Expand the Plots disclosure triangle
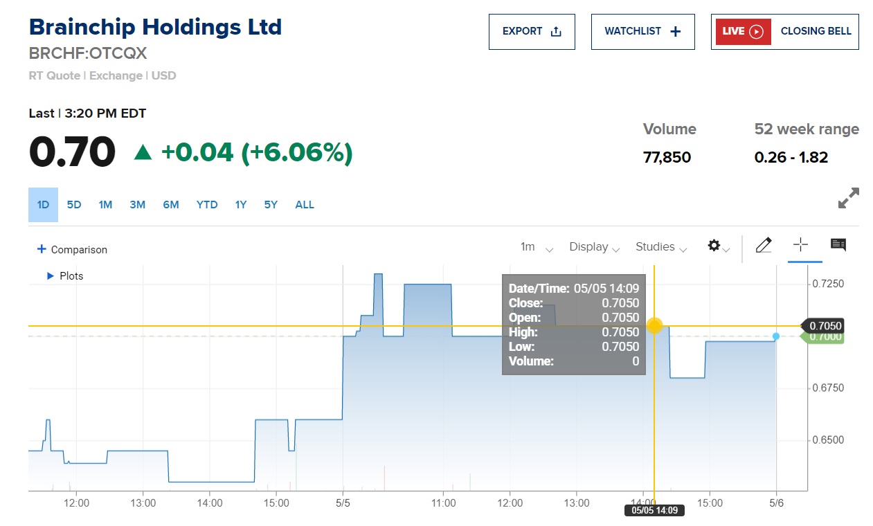This screenshot has width=873, height=526. coord(50,275)
